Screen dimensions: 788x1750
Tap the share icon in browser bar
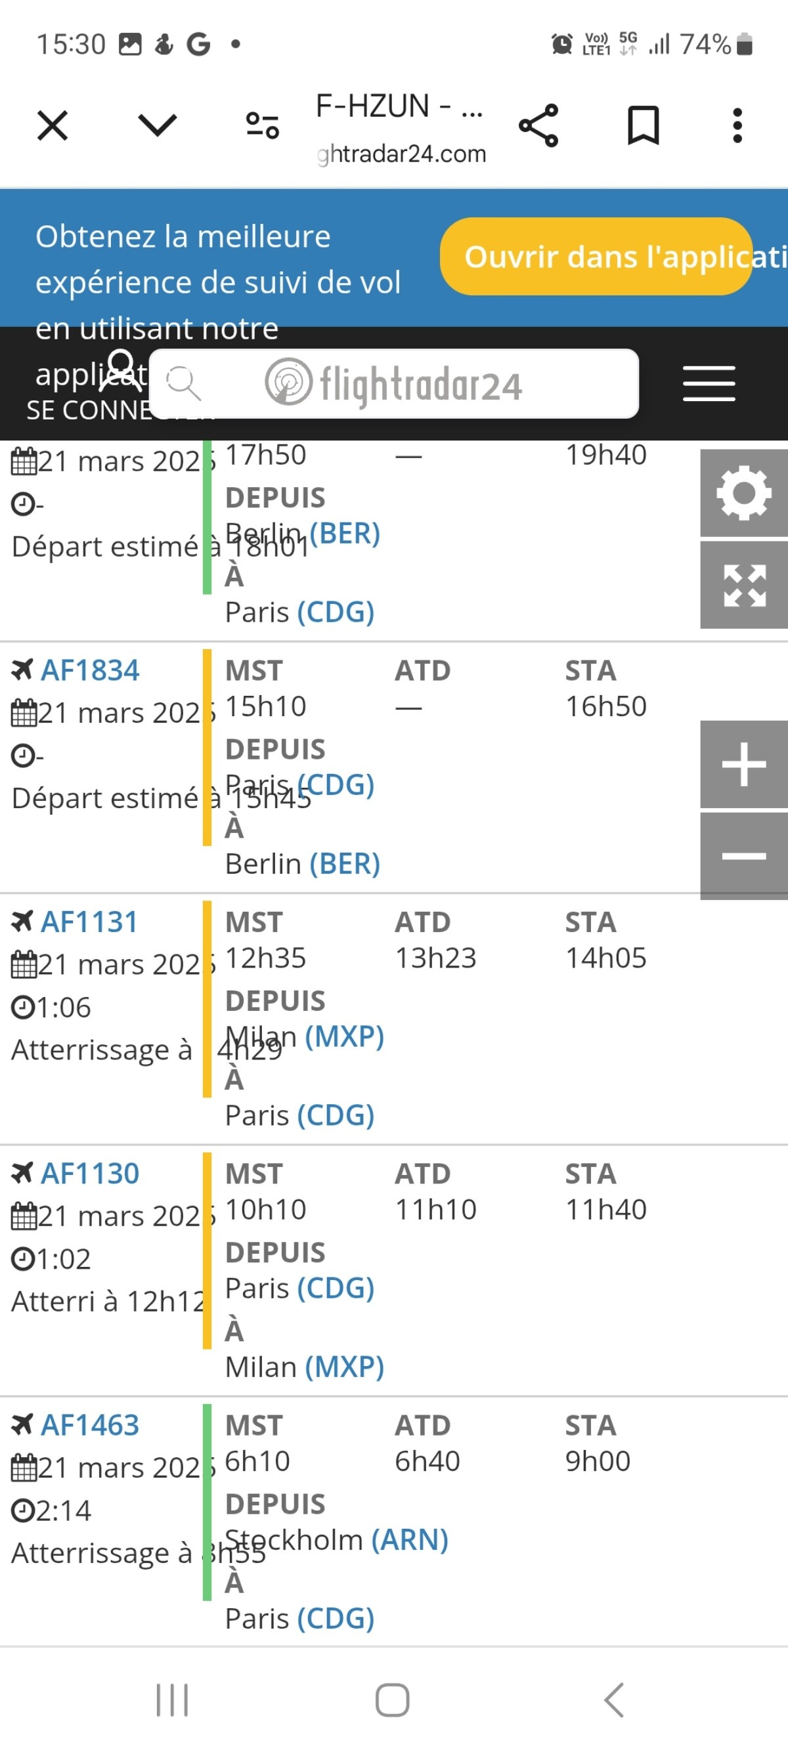(538, 125)
